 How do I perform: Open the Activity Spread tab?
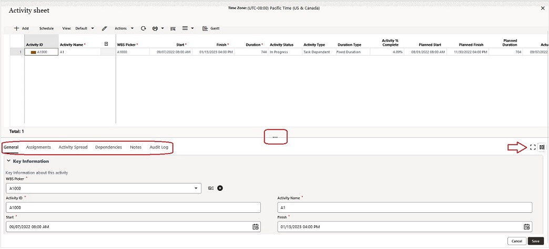tap(73, 147)
